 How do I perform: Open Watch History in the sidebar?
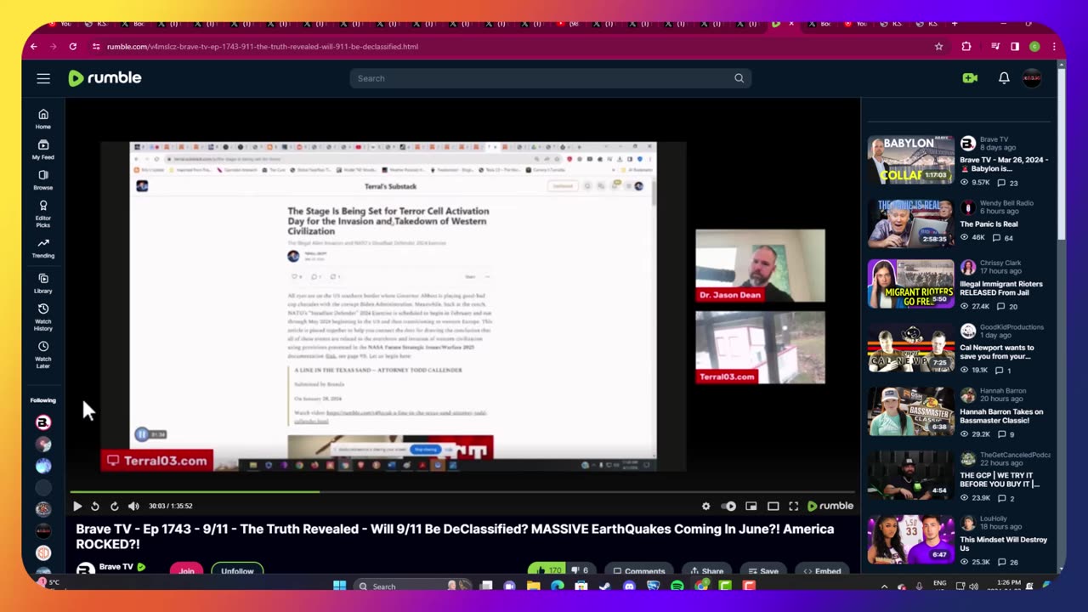42,318
